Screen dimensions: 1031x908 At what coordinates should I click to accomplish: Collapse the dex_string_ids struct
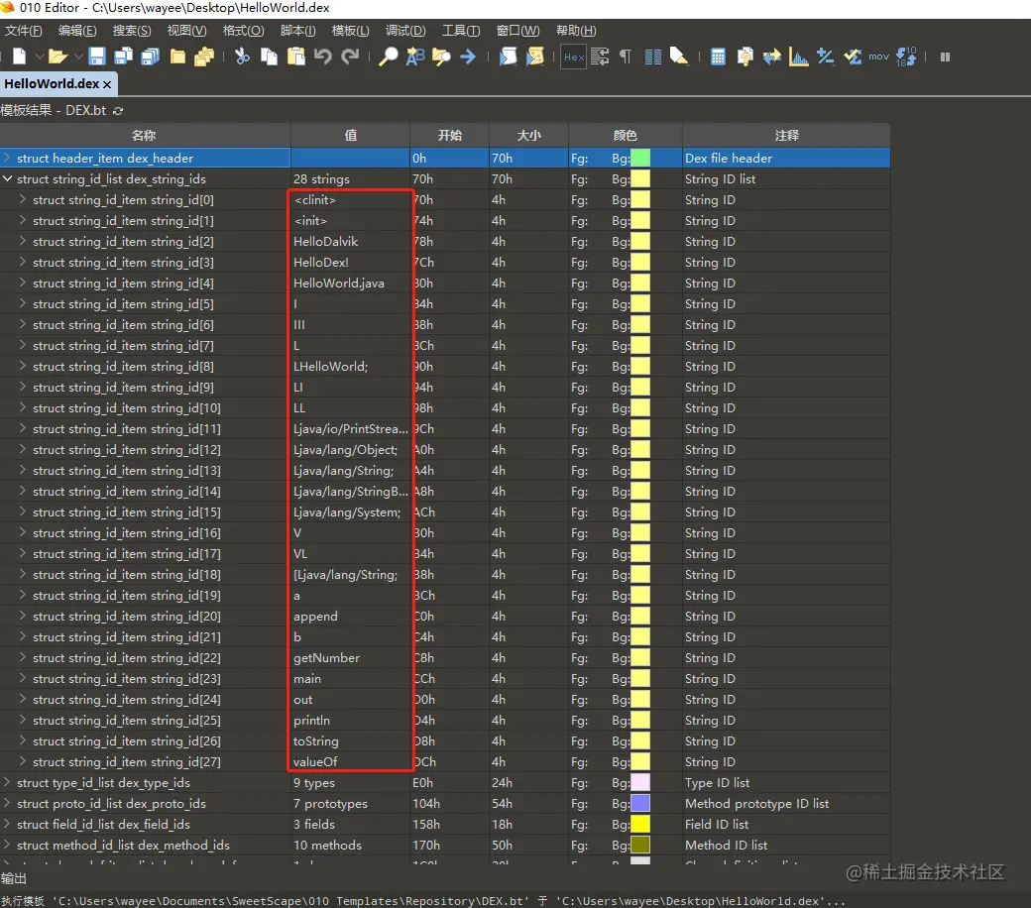click(x=7, y=178)
